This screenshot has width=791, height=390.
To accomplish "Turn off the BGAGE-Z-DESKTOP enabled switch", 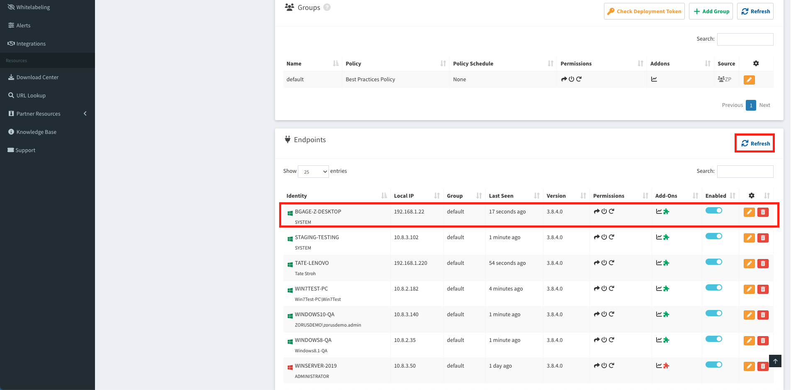I will [x=713, y=211].
